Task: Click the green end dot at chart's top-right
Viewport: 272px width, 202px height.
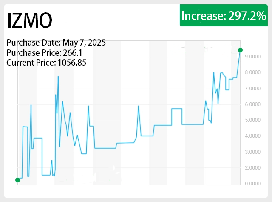Action: (240, 50)
